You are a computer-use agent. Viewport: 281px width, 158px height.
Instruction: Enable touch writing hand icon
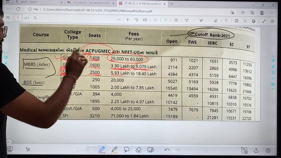click(226, 21)
